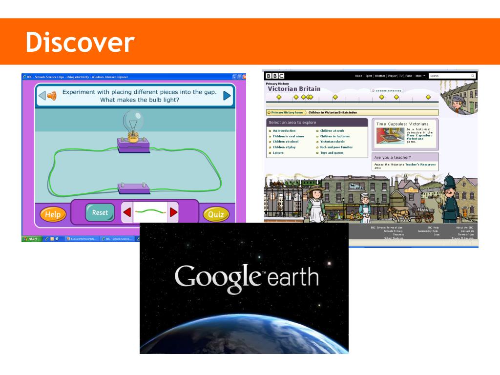Click Children in Victorian Britain index breadcrumb
This screenshot has height=375, width=500.
pos(333,113)
